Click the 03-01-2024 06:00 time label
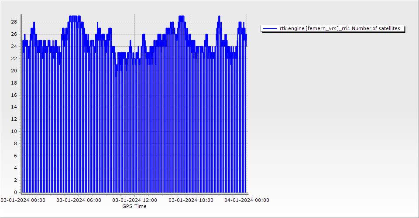Screen dimensions: 419x218 (79, 200)
